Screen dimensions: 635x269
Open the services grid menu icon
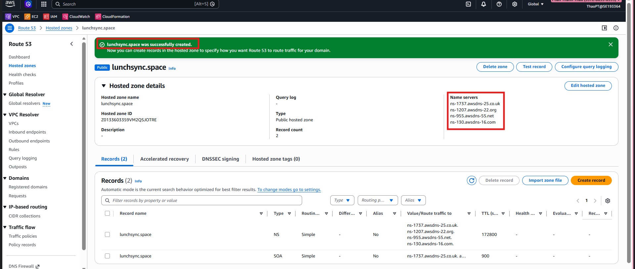tap(44, 4)
